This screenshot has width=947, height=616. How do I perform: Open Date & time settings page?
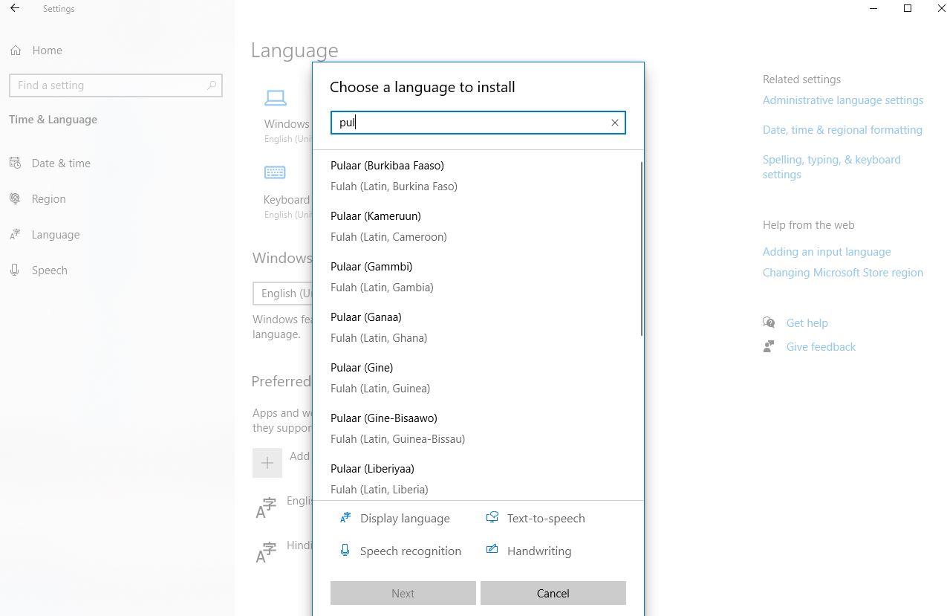61,163
